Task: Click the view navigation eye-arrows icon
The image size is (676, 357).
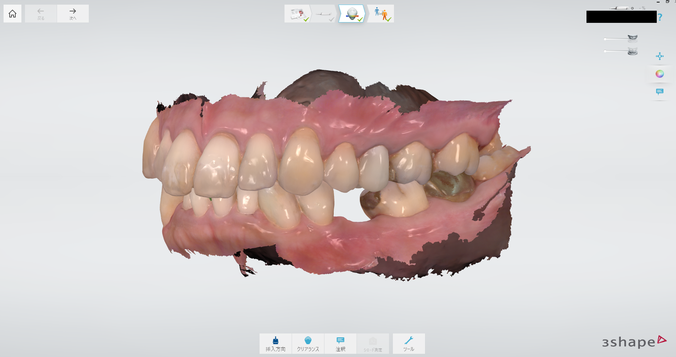Action: [660, 56]
